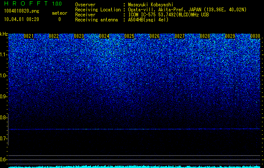264x168 pixels.
Task: Click the 0826 time marker
Action: [x=154, y=36]
